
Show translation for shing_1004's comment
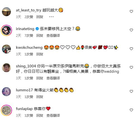pos(53,78)
